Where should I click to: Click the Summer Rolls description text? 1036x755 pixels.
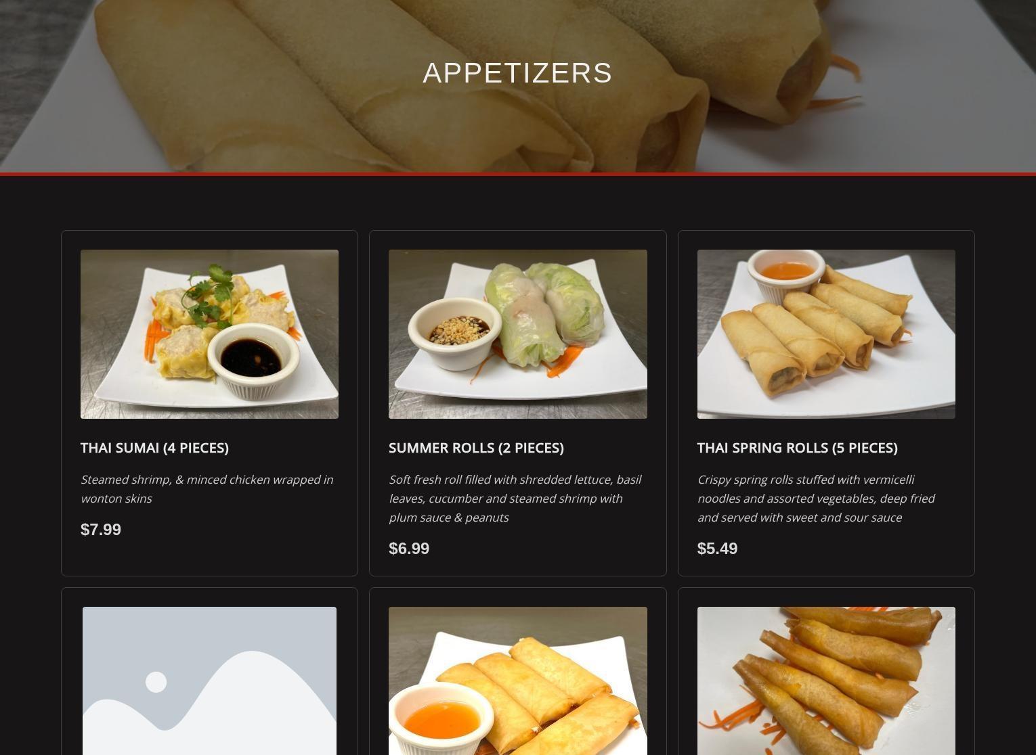[x=515, y=499]
